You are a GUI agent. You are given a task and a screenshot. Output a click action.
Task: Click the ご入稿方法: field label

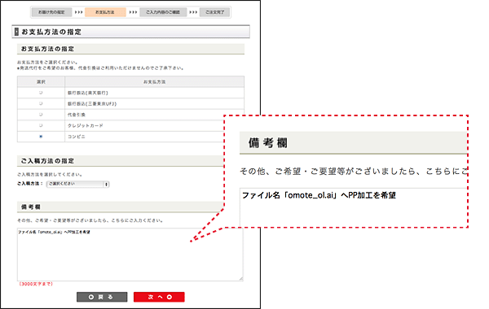coord(30,184)
